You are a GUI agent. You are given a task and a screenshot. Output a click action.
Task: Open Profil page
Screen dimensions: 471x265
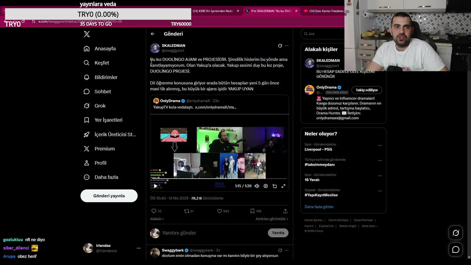95,163
